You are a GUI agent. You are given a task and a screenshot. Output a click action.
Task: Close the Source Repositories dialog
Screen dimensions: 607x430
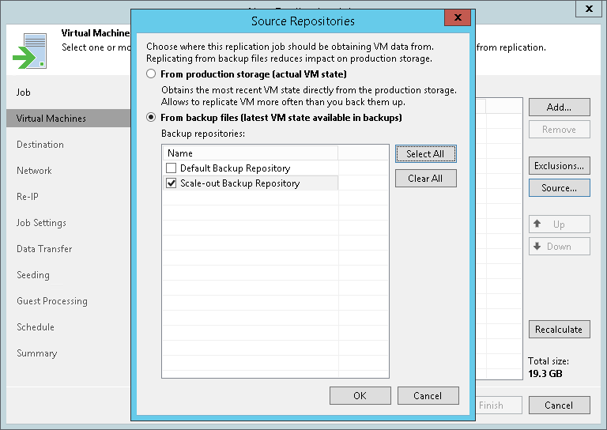(458, 17)
